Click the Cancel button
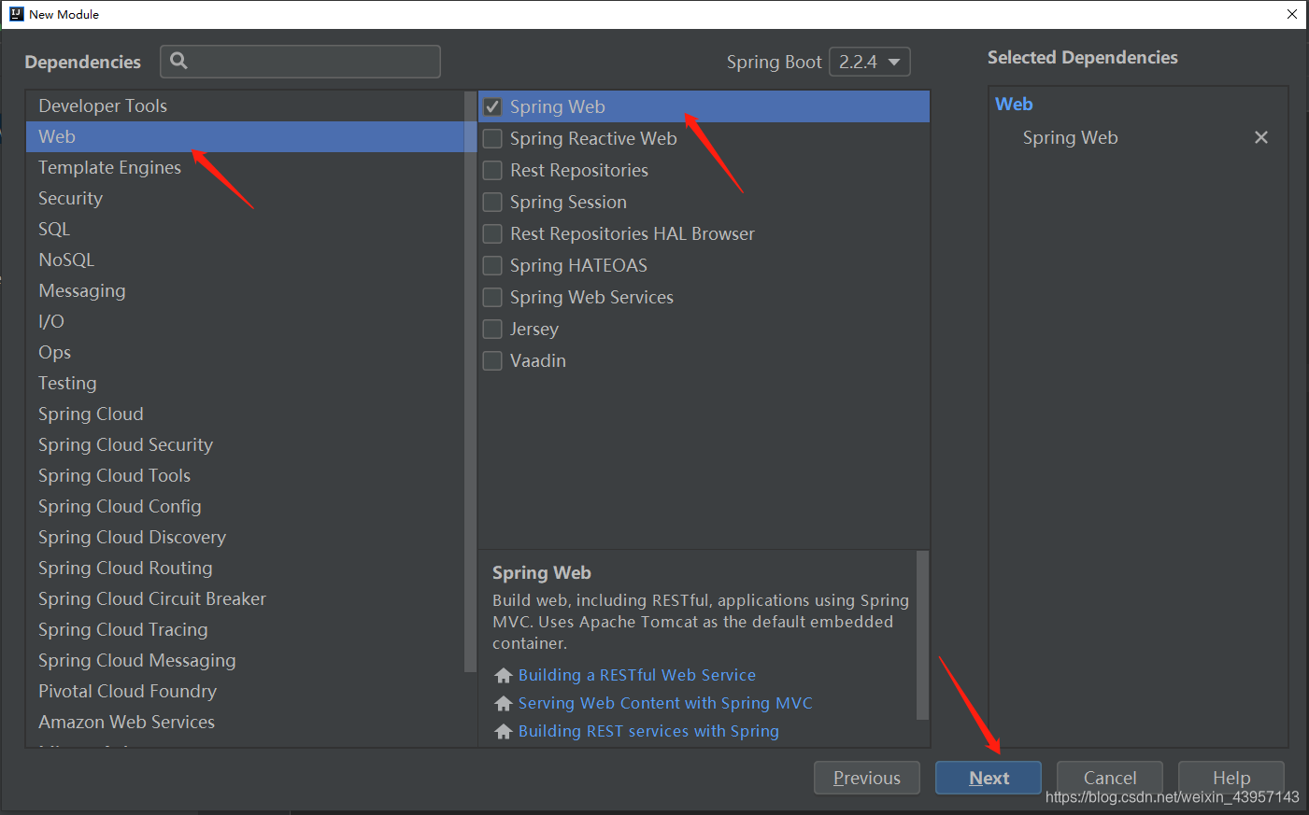 [x=1110, y=778]
